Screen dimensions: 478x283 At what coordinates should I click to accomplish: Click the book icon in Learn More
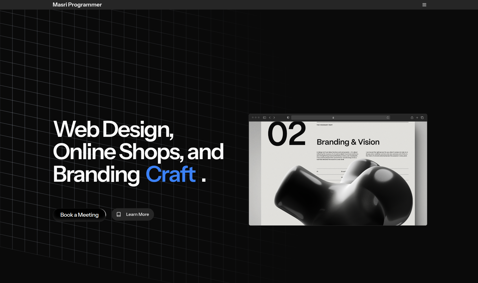click(119, 214)
